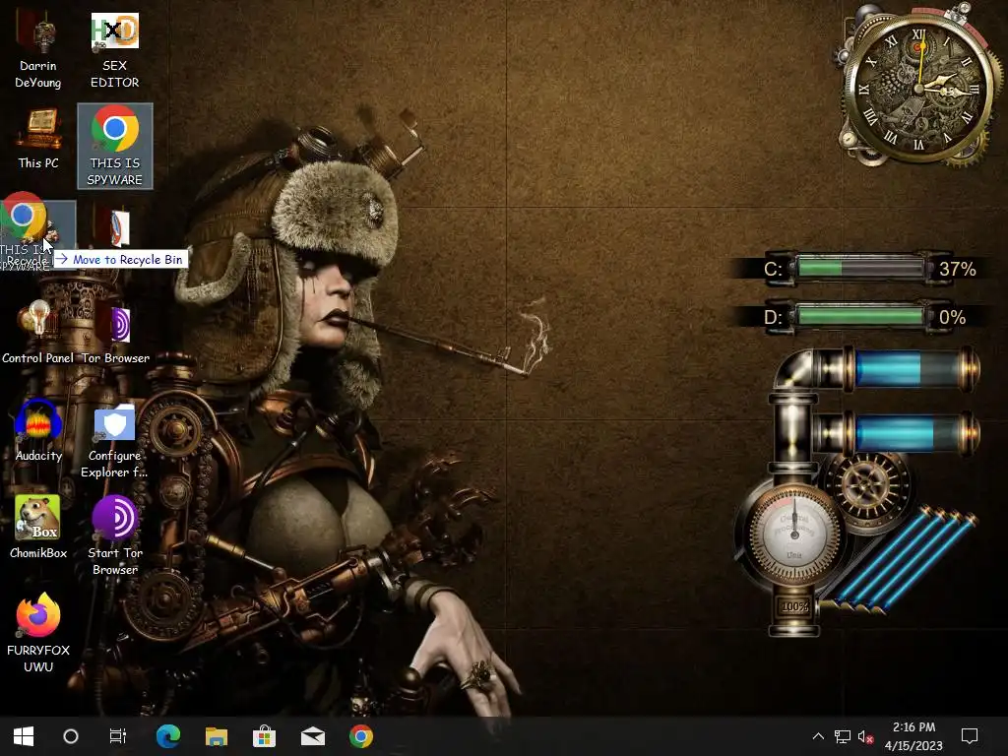
Task: Click the upper blue tube meter
Action: pyautogui.click(x=911, y=369)
